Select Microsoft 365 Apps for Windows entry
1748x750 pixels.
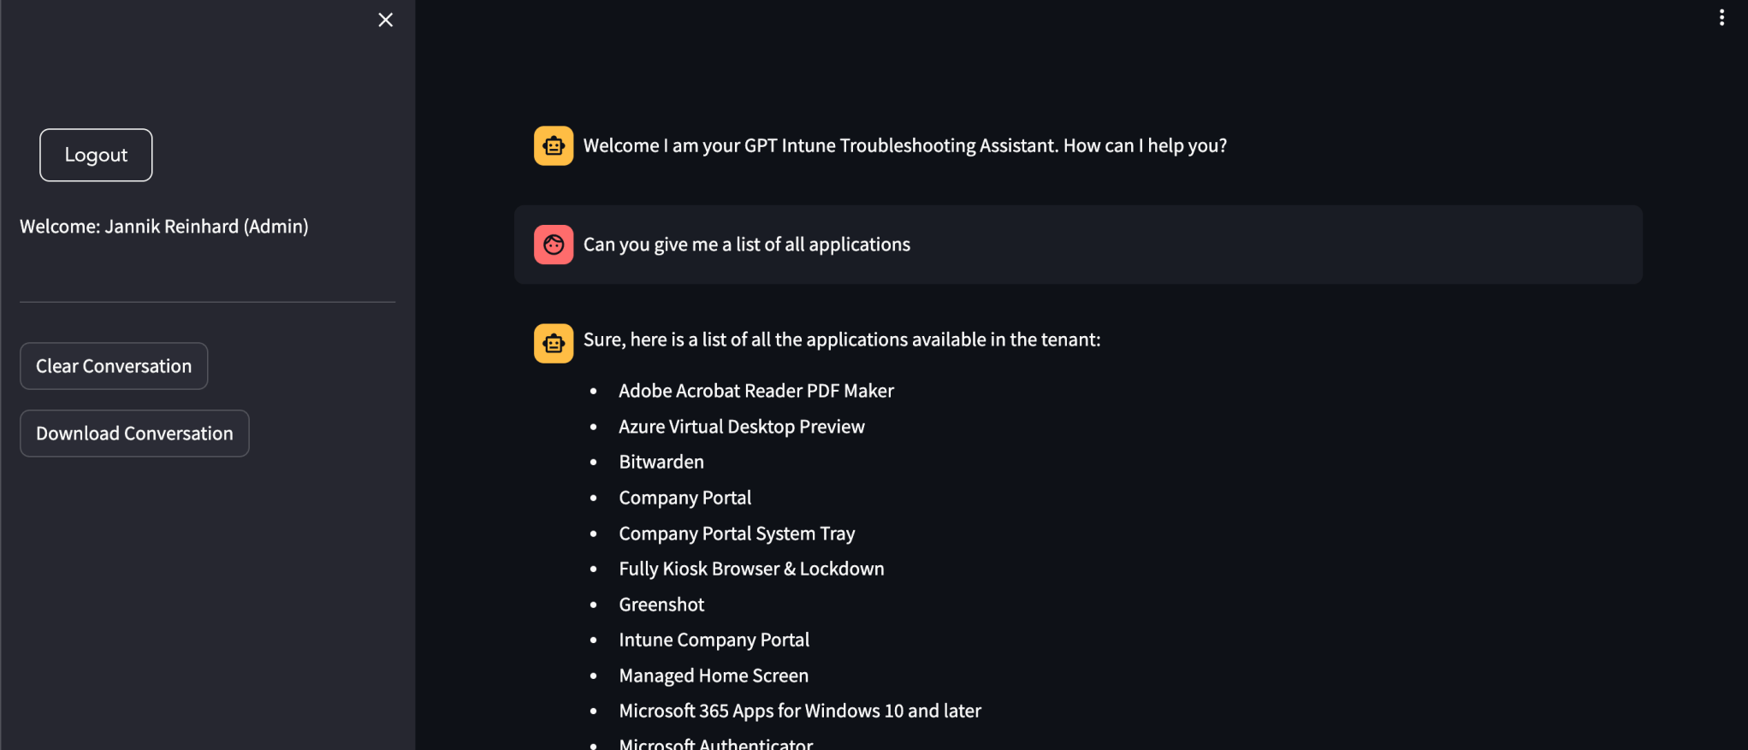(x=800, y=710)
